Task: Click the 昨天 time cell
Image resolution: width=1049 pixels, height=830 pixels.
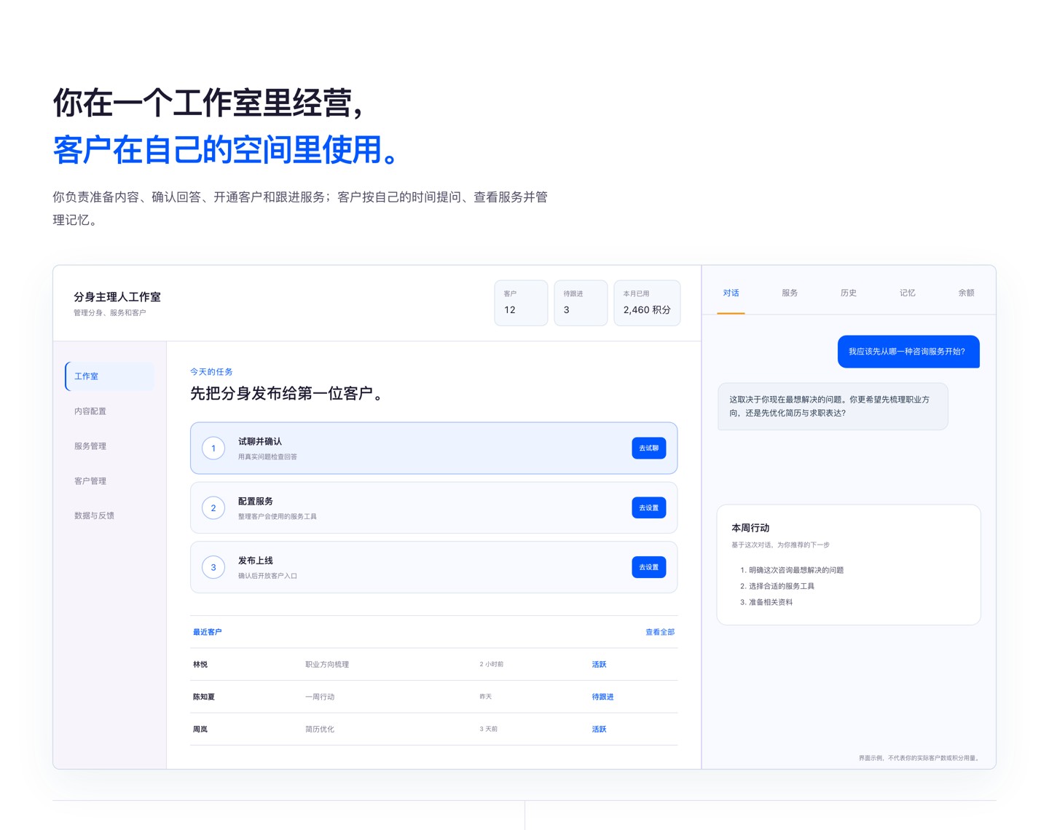Action: (486, 697)
